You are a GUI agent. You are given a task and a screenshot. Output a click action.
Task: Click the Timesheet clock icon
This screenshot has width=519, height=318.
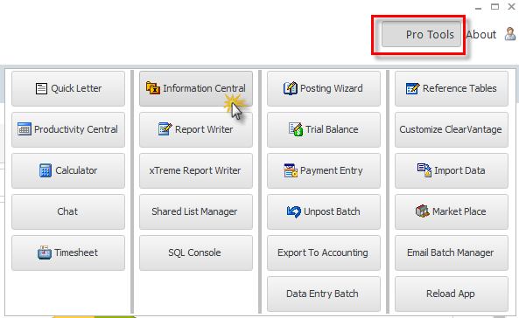click(x=45, y=252)
